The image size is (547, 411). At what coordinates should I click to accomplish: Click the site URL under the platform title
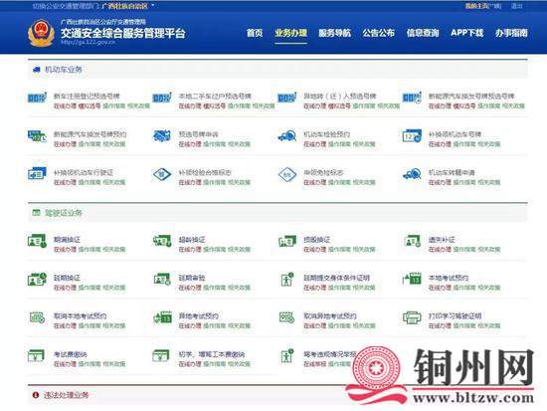[x=88, y=42]
